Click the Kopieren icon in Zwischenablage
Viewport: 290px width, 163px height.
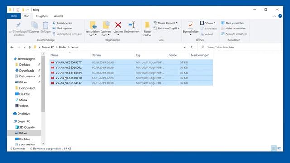tap(34, 25)
